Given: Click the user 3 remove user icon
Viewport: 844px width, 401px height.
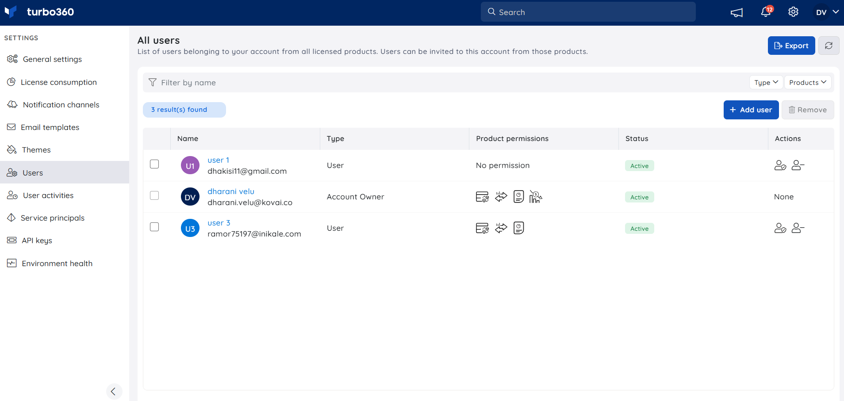Looking at the screenshot, I should coord(798,228).
